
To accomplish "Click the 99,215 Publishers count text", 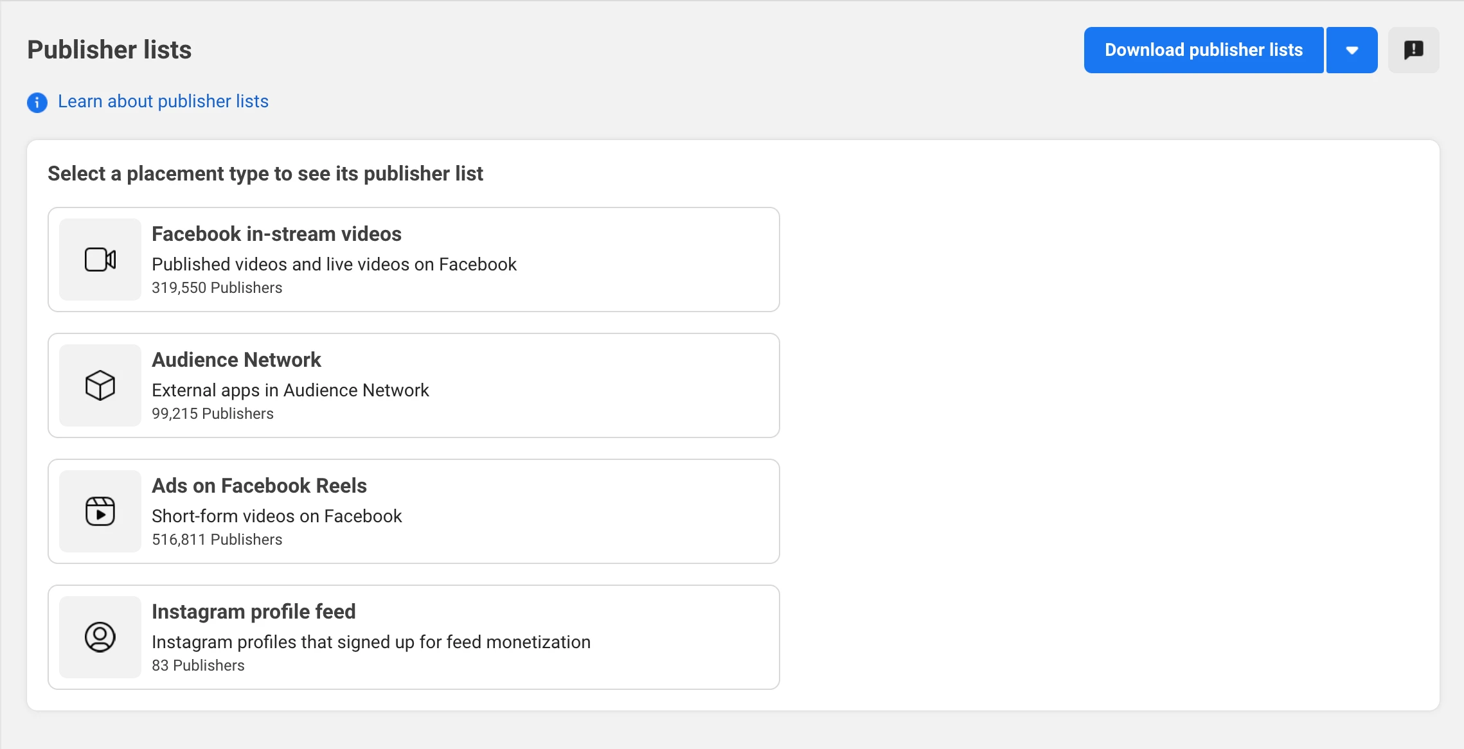I will pyautogui.click(x=212, y=414).
